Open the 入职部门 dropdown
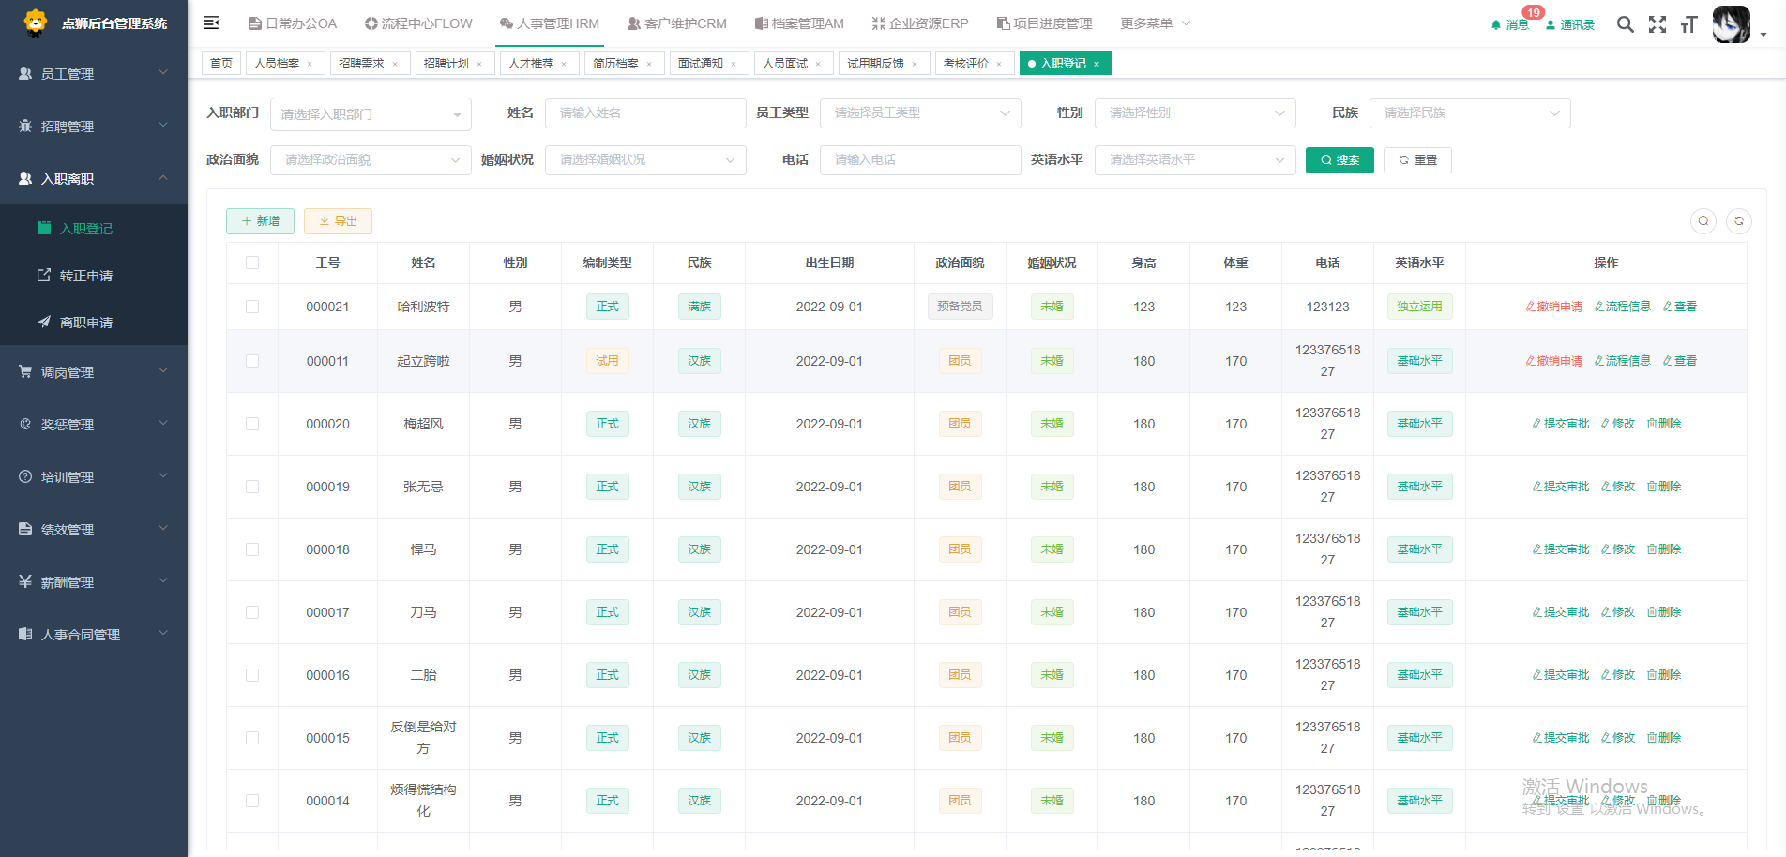The image size is (1786, 857). click(x=371, y=114)
